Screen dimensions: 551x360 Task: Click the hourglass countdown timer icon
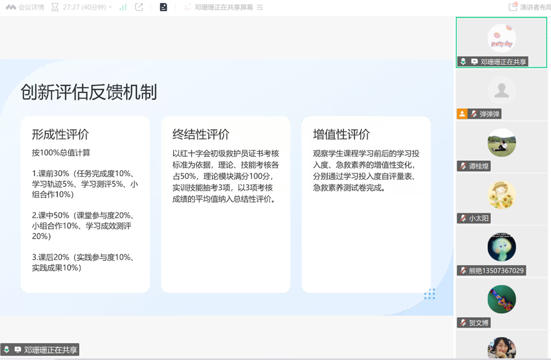point(54,7)
